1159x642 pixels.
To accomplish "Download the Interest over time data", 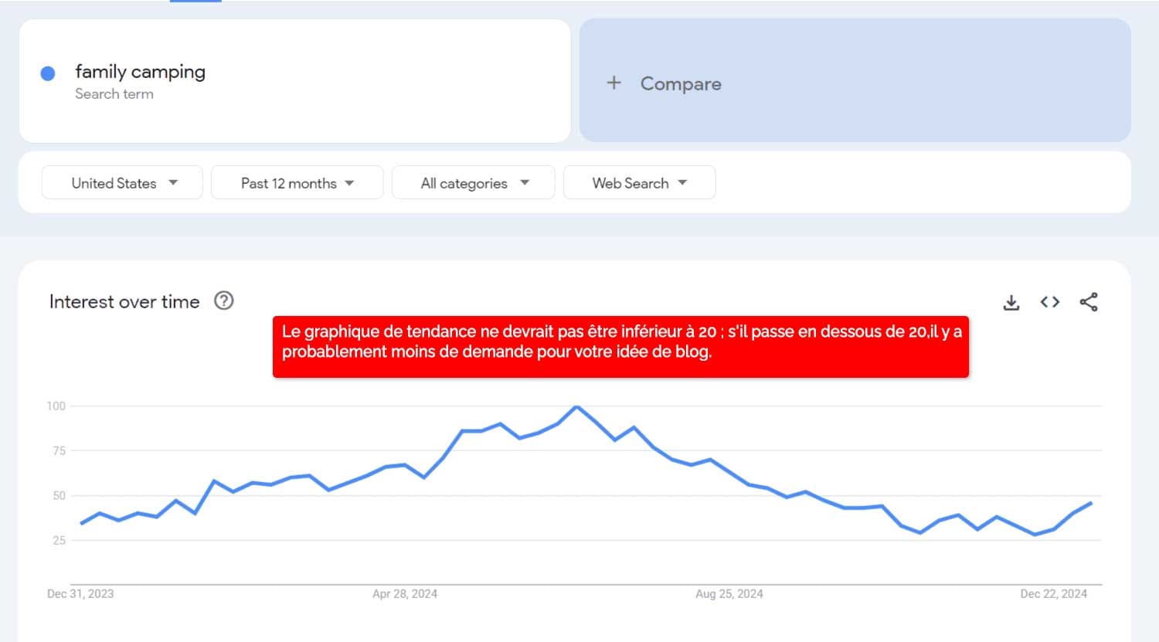I will click(1011, 302).
